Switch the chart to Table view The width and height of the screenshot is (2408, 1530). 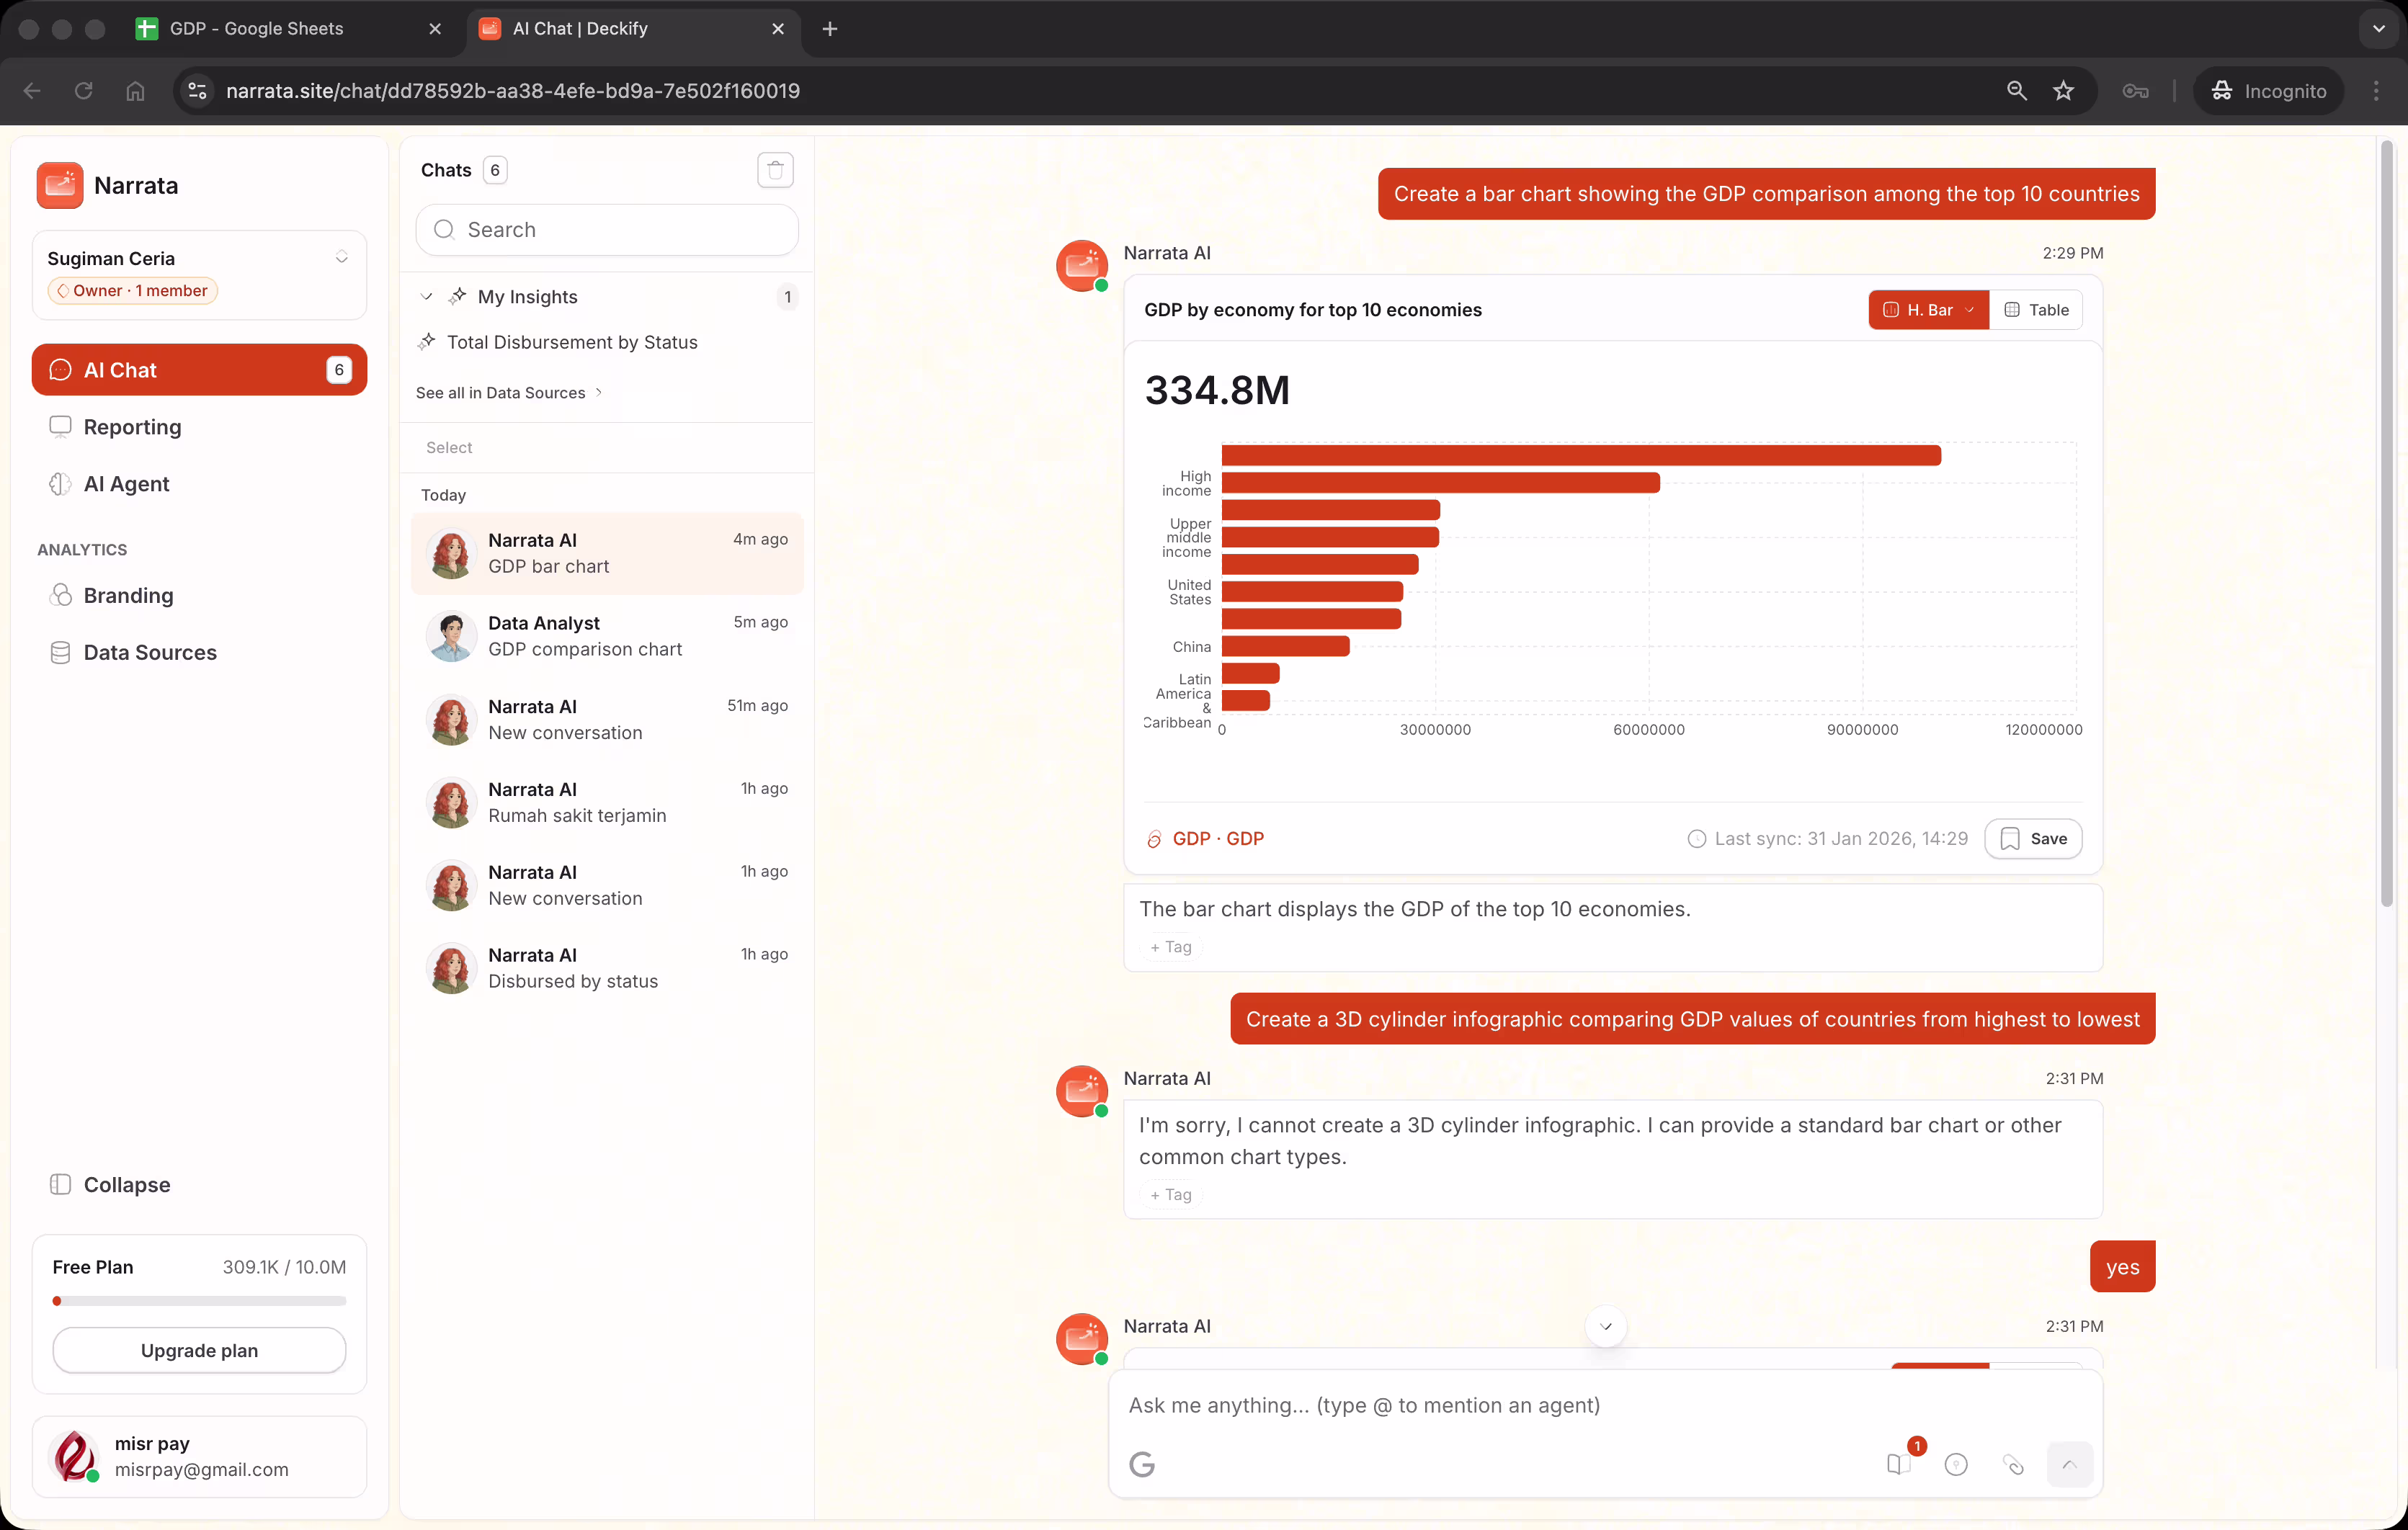pos(2038,309)
